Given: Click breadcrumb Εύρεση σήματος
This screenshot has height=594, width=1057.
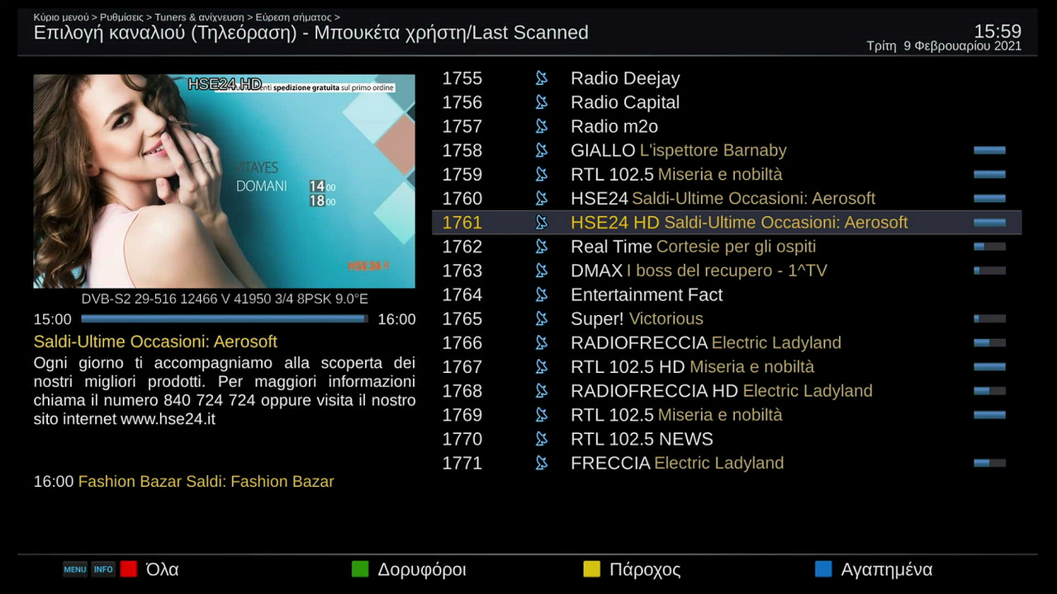Looking at the screenshot, I should [x=293, y=17].
